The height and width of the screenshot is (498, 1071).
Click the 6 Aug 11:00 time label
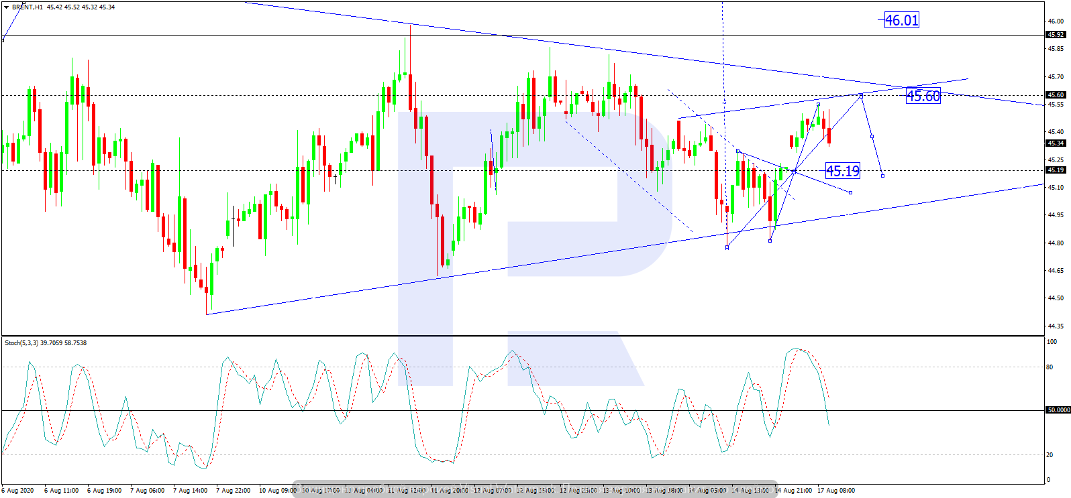pos(62,491)
